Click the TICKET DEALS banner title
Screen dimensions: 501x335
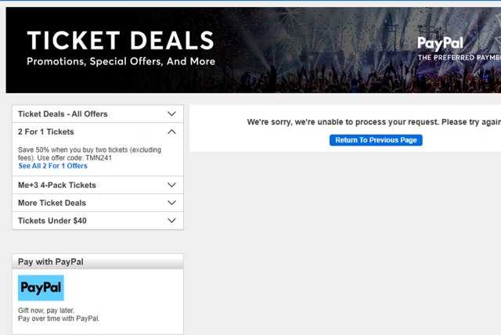pos(120,40)
